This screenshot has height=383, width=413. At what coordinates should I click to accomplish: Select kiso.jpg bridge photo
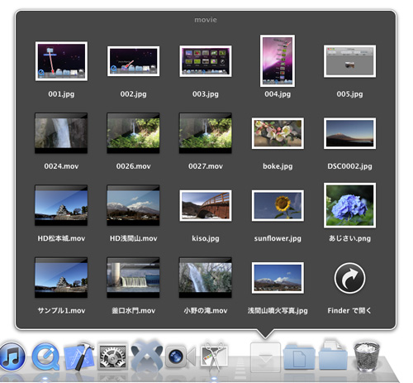point(206,206)
